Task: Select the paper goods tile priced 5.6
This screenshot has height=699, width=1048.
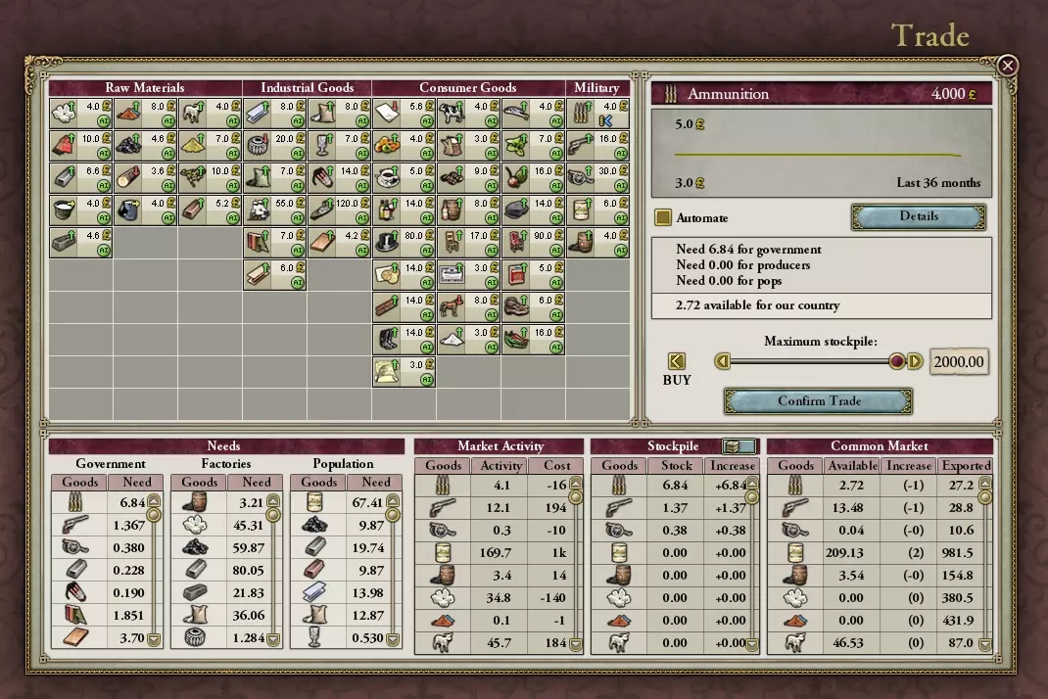Action: 405,114
